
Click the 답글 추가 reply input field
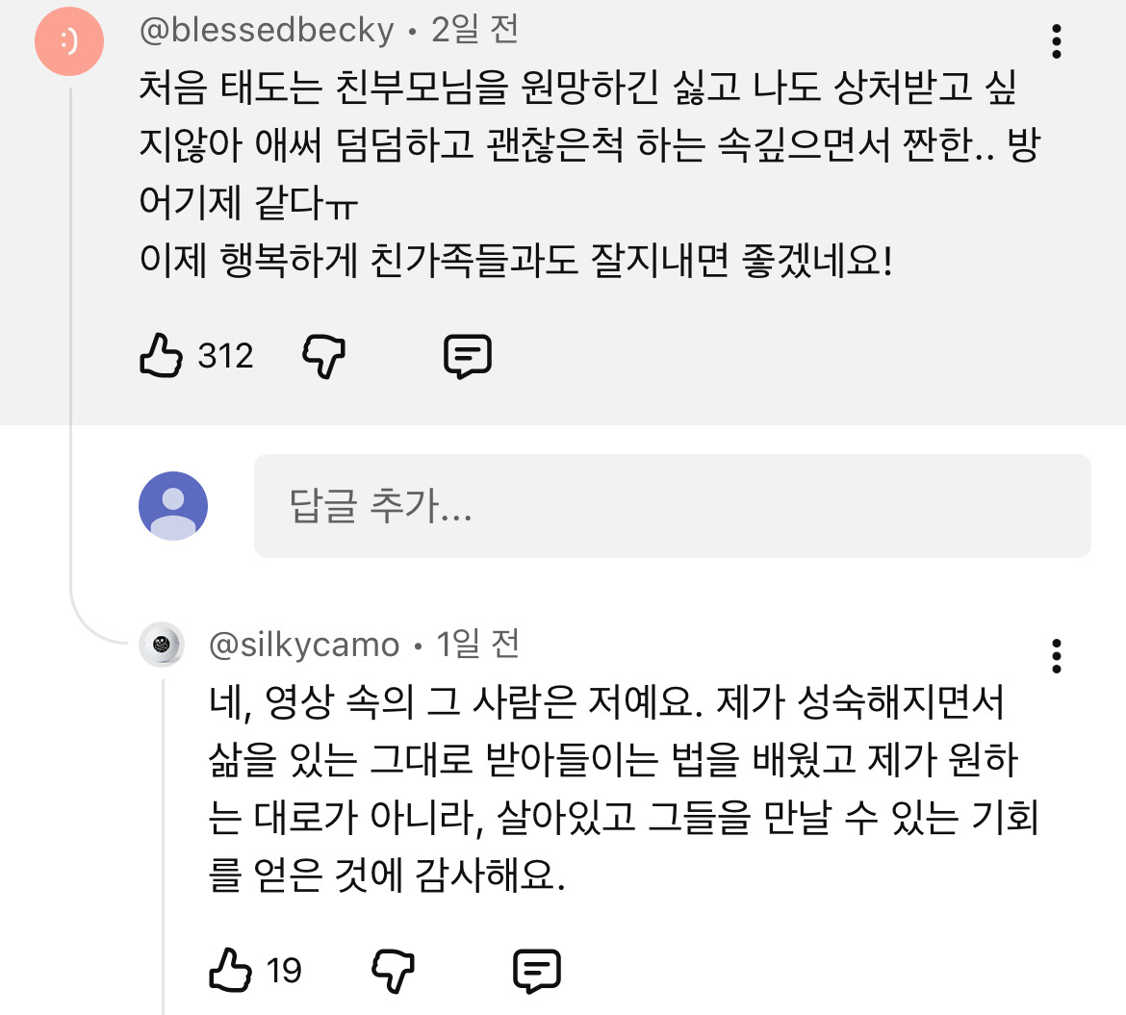pyautogui.click(x=674, y=506)
